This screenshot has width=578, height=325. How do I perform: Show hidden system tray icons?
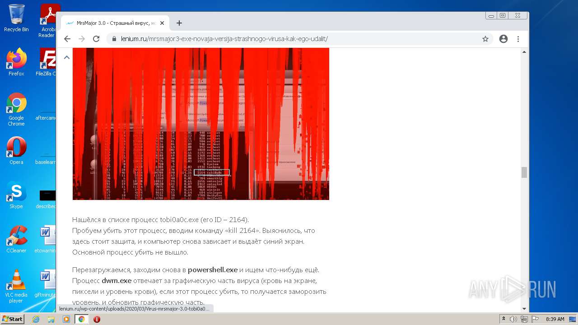503,319
